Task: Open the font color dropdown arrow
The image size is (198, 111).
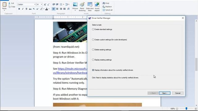Action: pyautogui.click(x=49, y=9)
